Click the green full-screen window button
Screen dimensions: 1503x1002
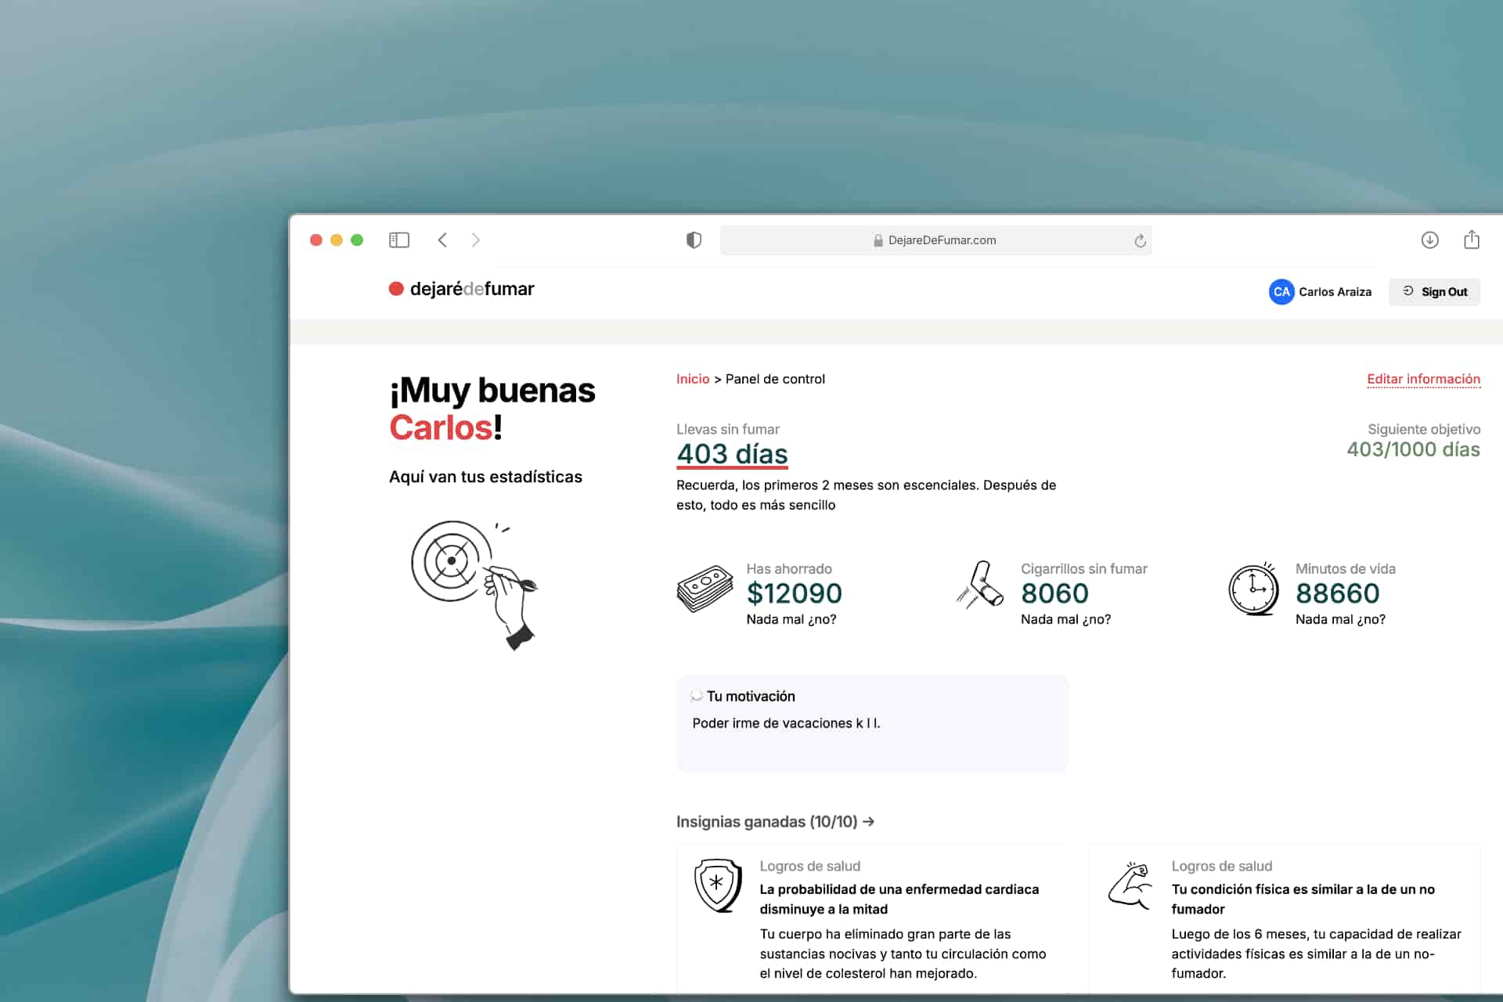tap(357, 240)
